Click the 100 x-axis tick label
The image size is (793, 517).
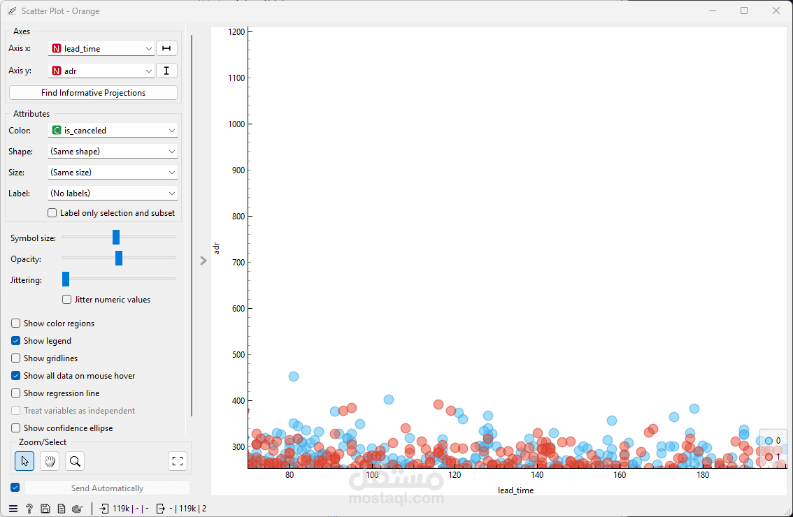(x=372, y=475)
